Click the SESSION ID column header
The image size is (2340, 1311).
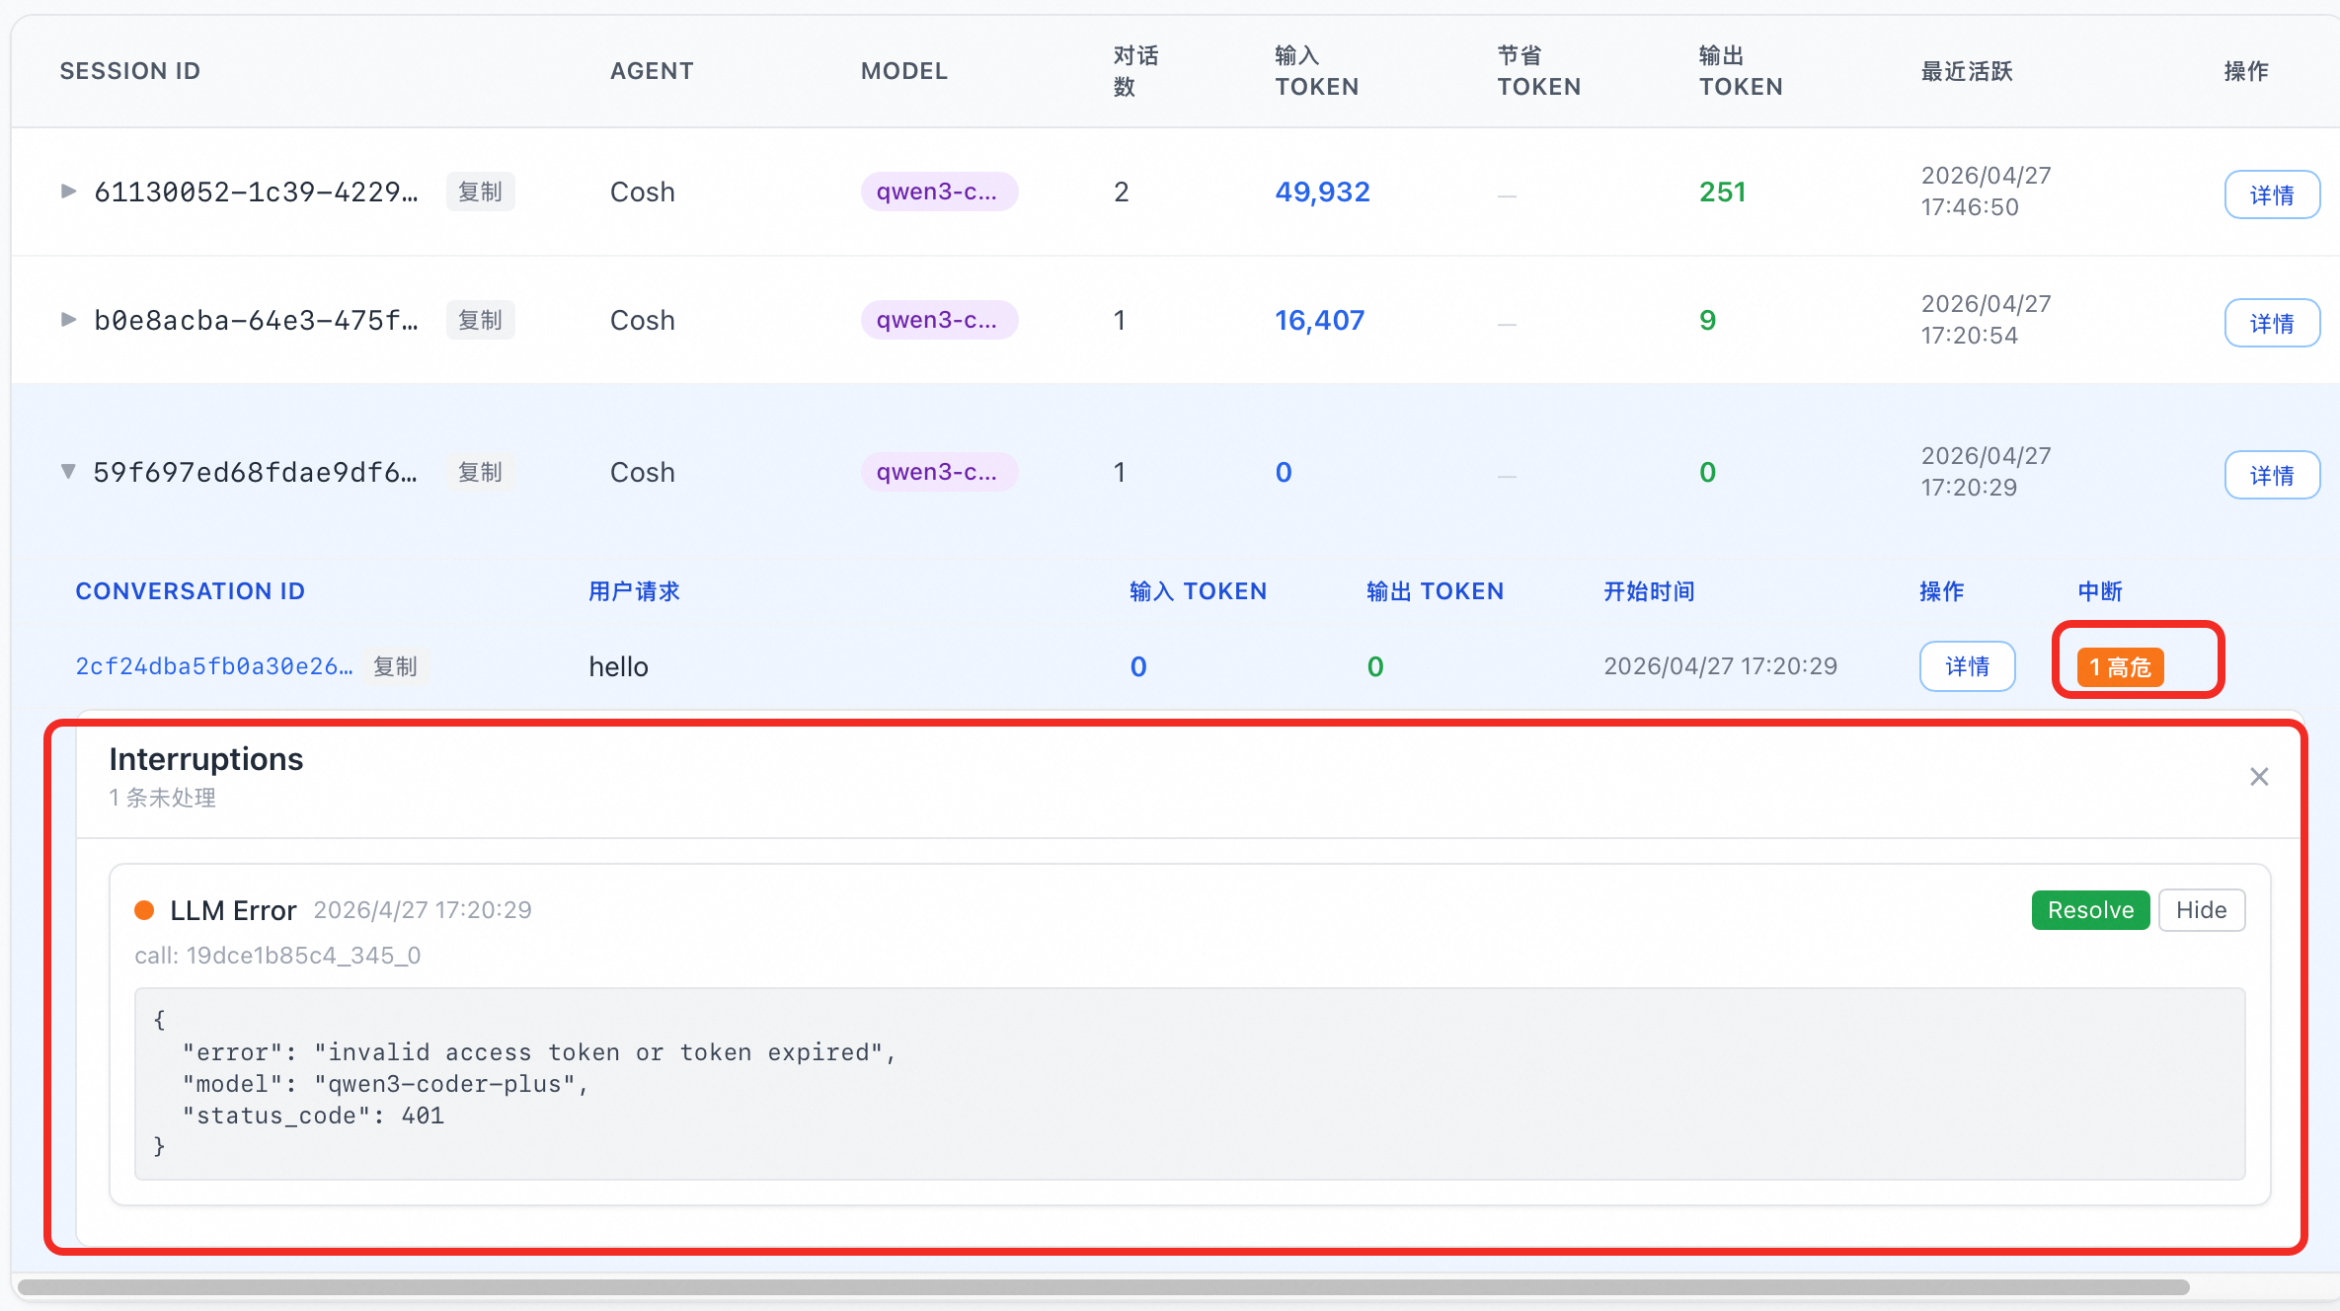click(x=130, y=71)
